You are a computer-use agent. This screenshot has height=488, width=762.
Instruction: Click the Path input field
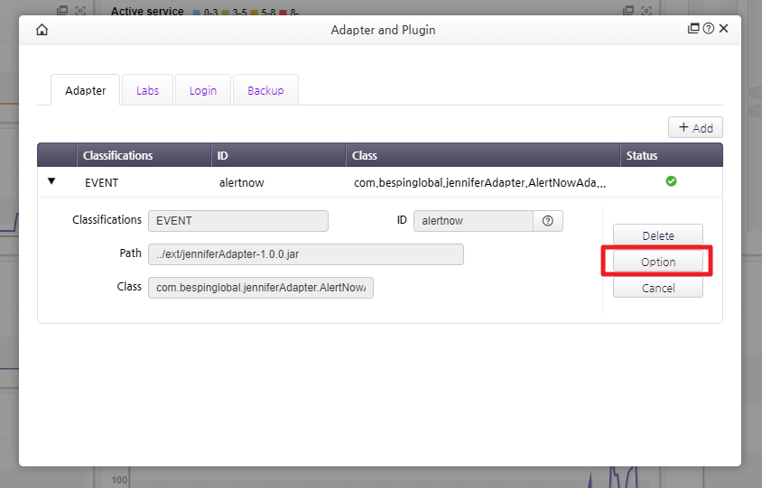tap(305, 254)
